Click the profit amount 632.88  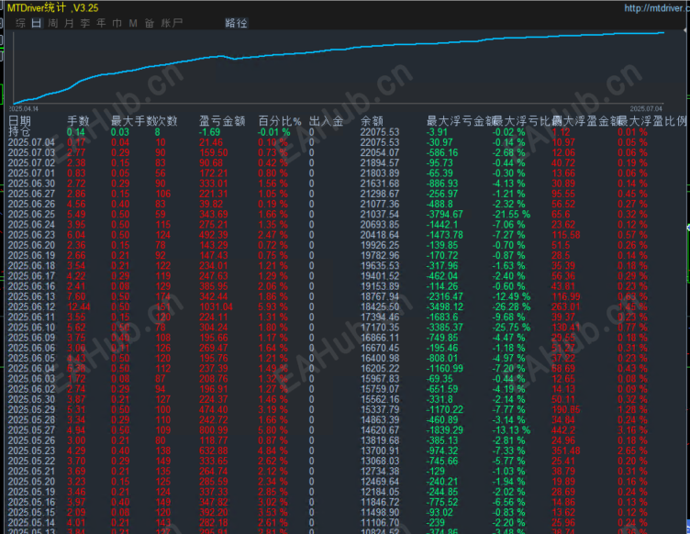click(x=214, y=451)
